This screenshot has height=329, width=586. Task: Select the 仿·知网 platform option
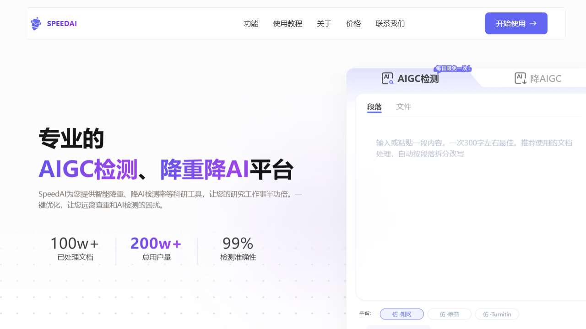pyautogui.click(x=402, y=314)
